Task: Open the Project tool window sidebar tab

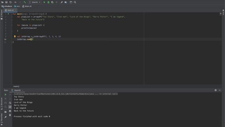Action: pyautogui.click(x=1, y=14)
